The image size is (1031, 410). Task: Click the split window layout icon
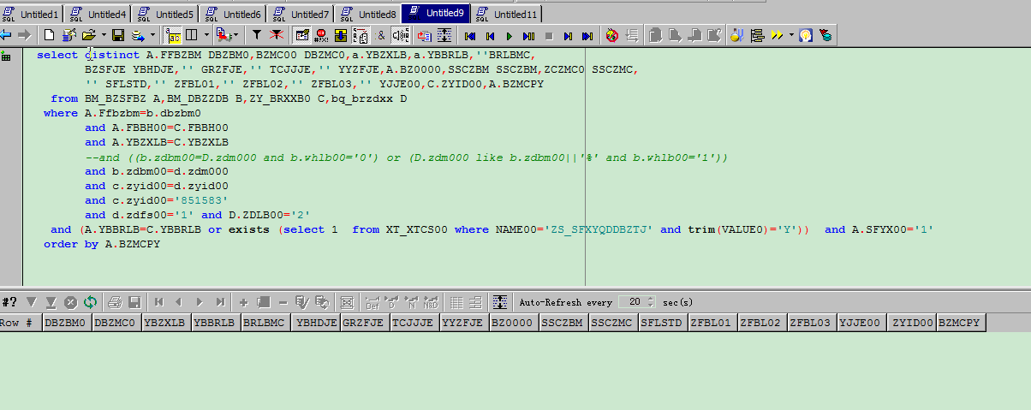click(192, 35)
